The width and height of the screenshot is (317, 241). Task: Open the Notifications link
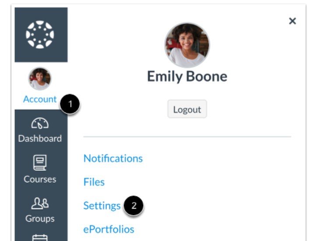click(x=113, y=158)
